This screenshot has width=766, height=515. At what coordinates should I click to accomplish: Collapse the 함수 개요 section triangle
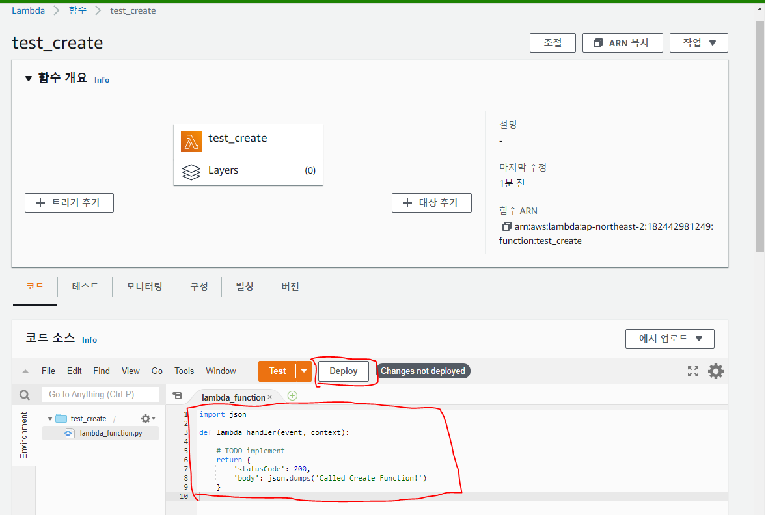click(29, 78)
